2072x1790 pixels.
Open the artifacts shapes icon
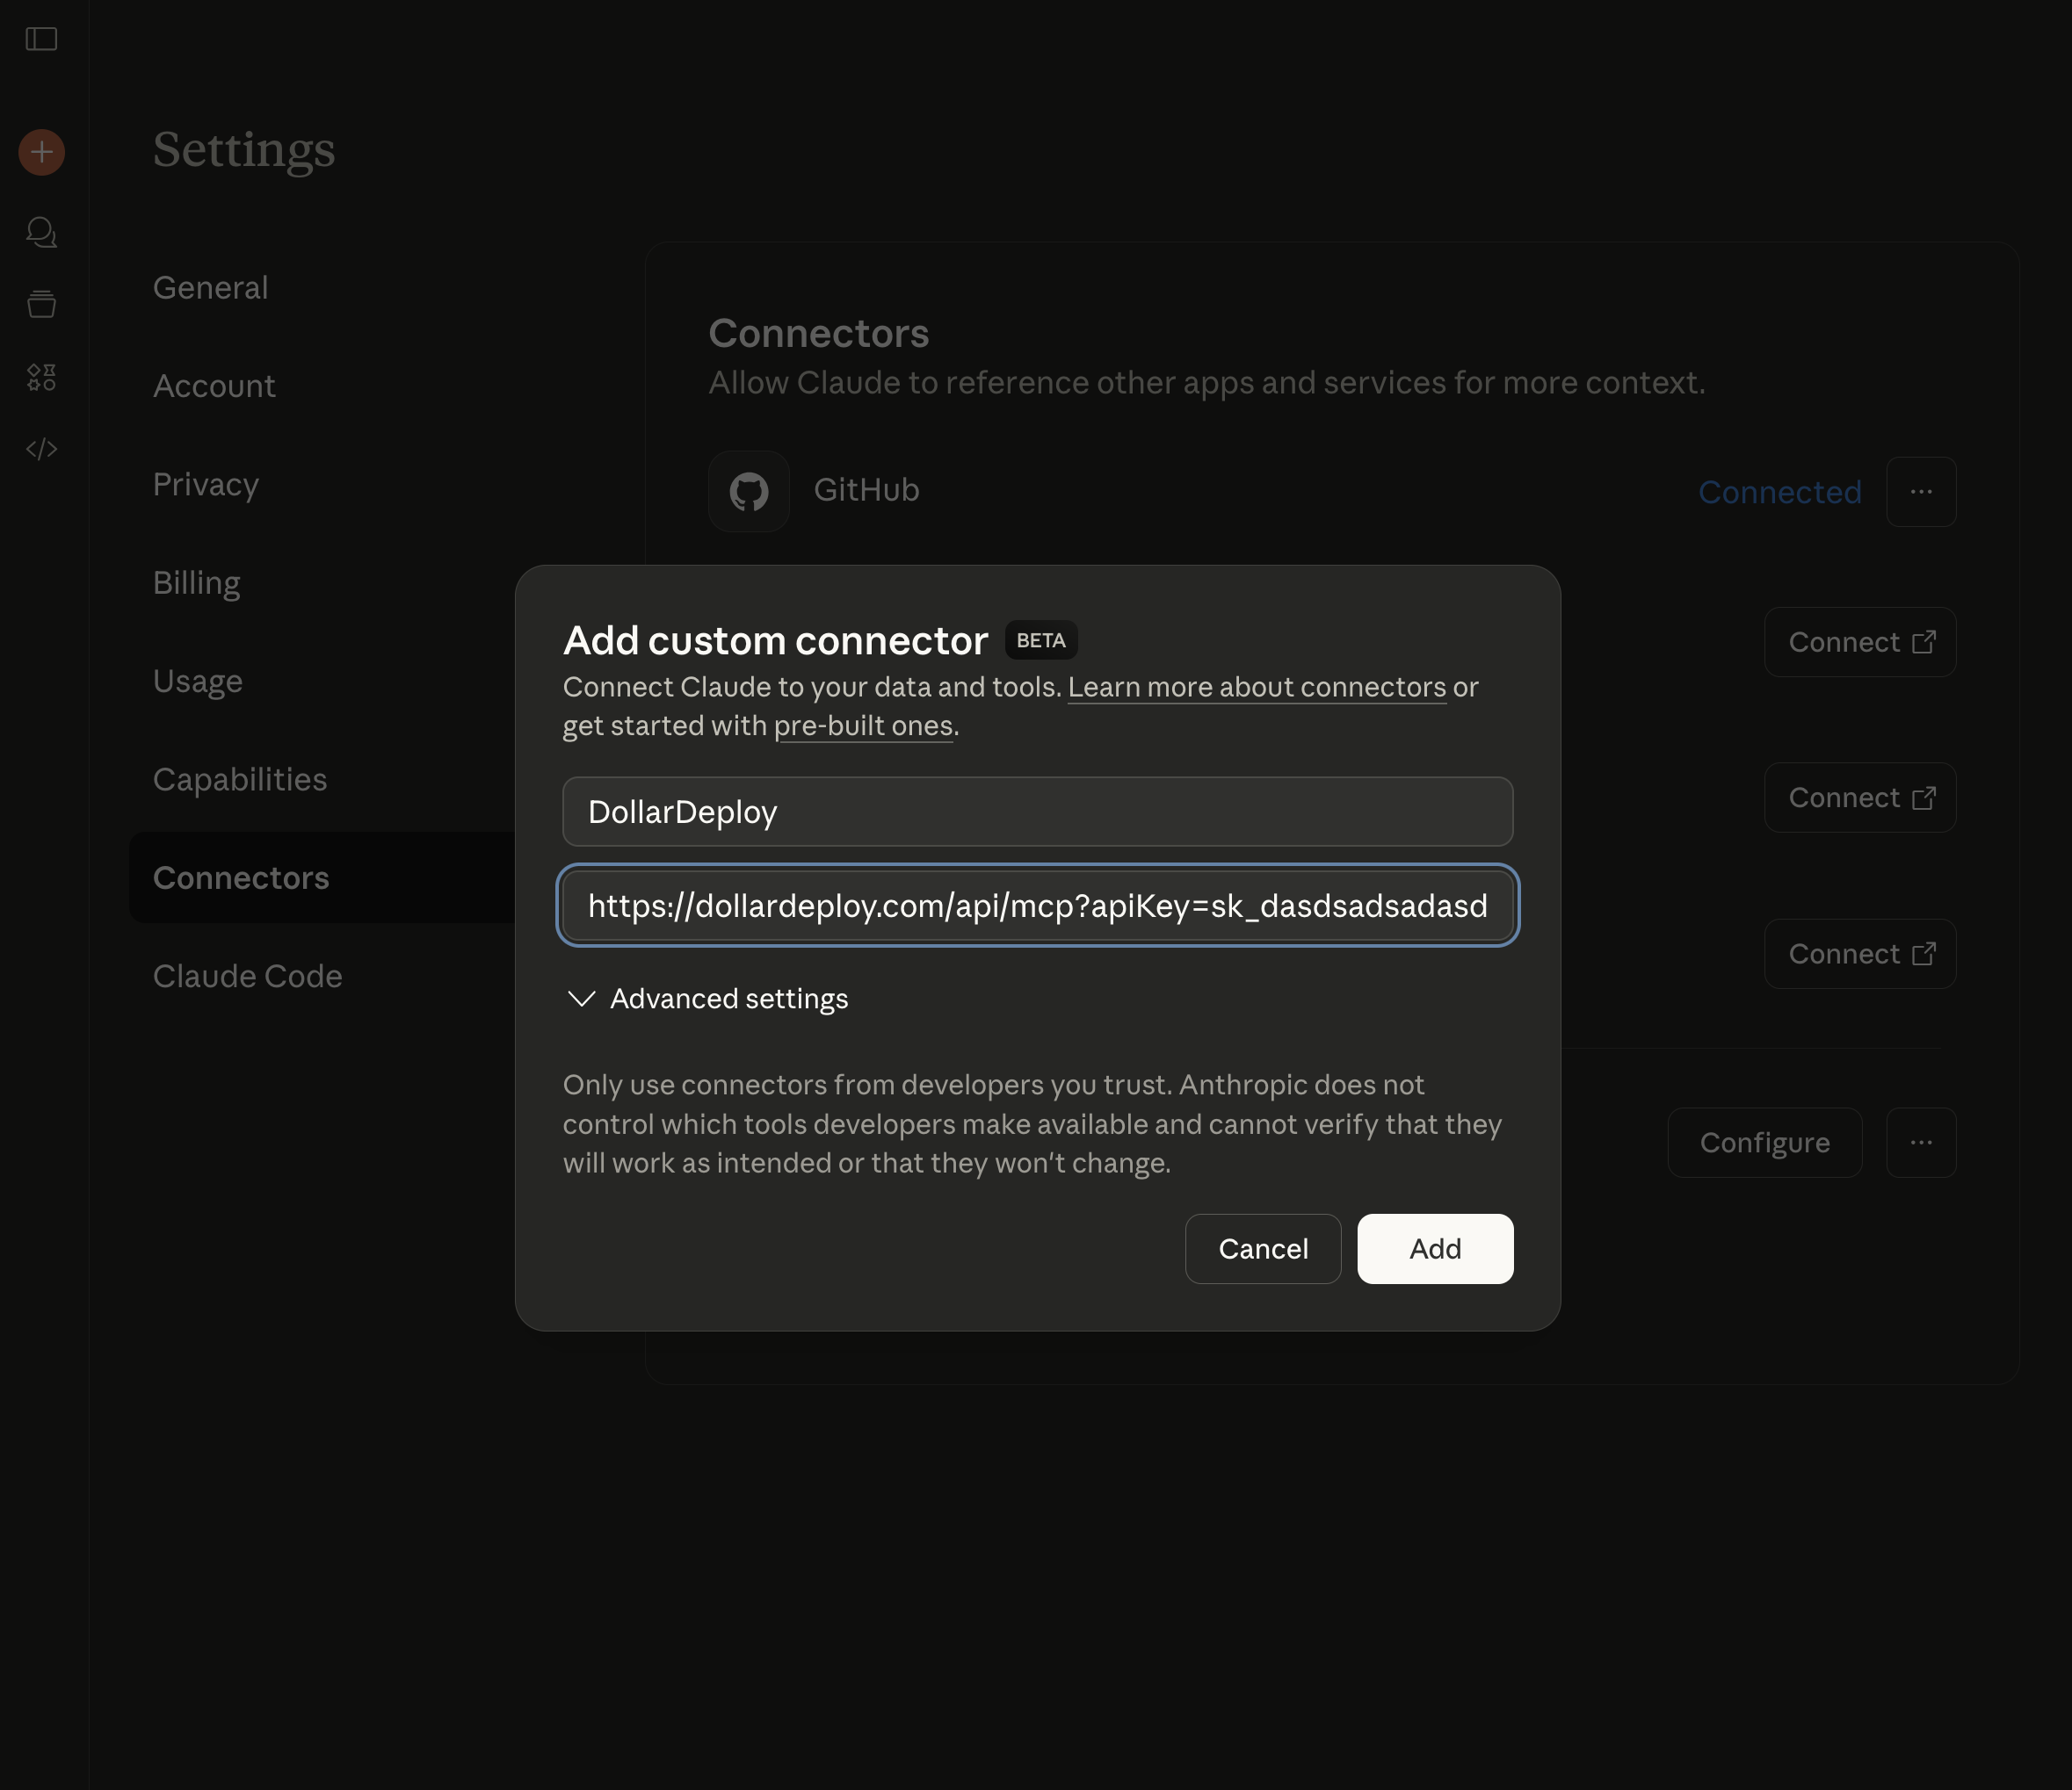pos(41,377)
